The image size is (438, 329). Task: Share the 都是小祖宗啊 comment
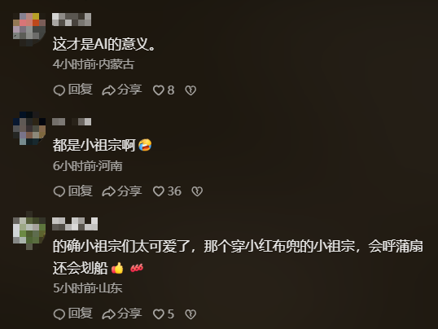point(122,191)
